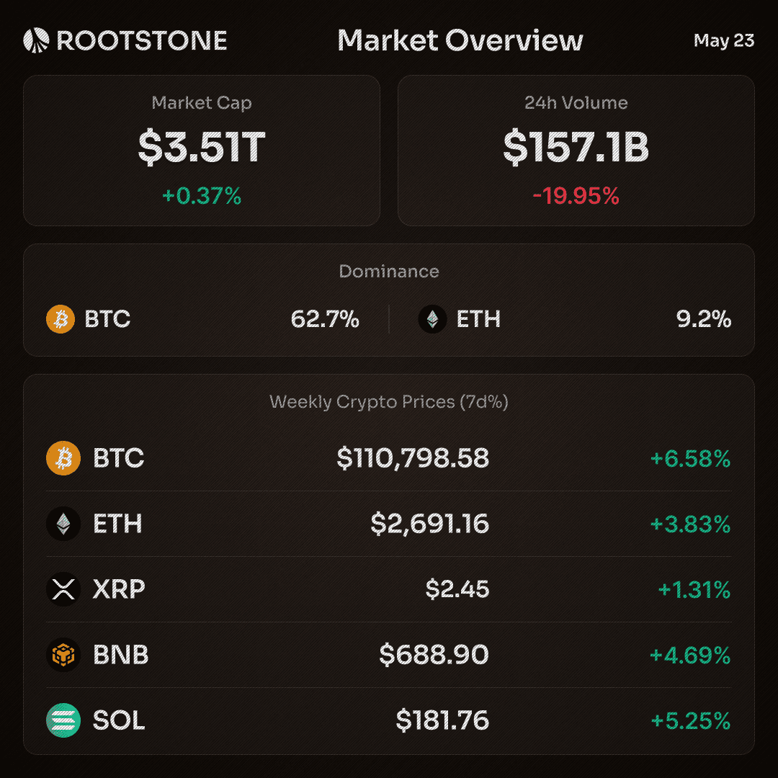Click the Bitcoin icon in Dominance section
This screenshot has width=778, height=778.
click(x=61, y=319)
